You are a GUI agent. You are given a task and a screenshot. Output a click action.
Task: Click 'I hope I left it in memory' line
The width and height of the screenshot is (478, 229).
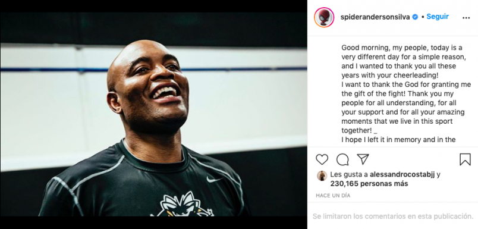point(398,140)
